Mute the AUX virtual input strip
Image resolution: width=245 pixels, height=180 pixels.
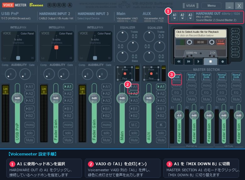click(x=161, y=140)
